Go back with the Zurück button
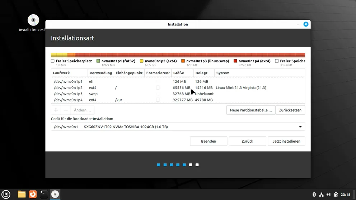This screenshot has width=356, height=200. click(247, 141)
